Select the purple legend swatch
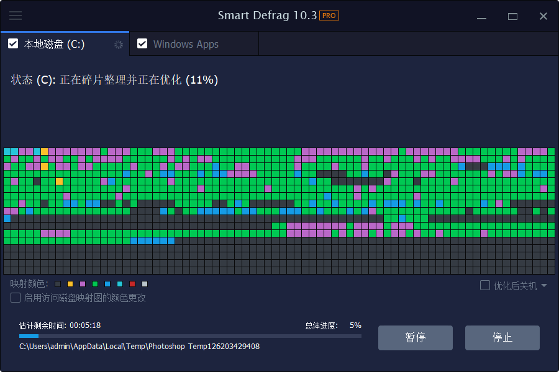Image resolution: width=559 pixels, height=372 pixels. pos(83,284)
